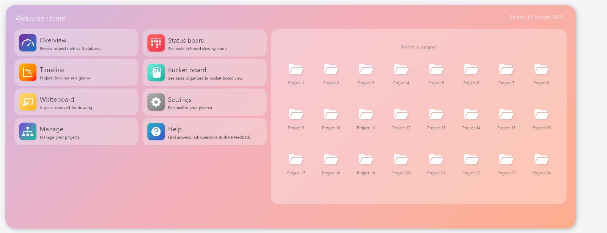Click the date Selasa, 14 Januari 2025
This screenshot has height=233, width=607.
pyautogui.click(x=536, y=17)
